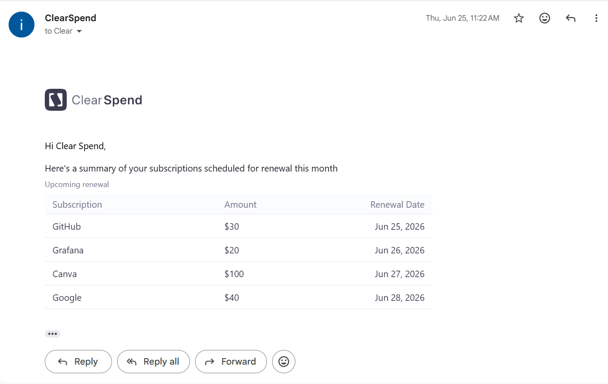This screenshot has height=384, width=608.
Task: Click the reply arrow icon in header
Action: (x=571, y=18)
